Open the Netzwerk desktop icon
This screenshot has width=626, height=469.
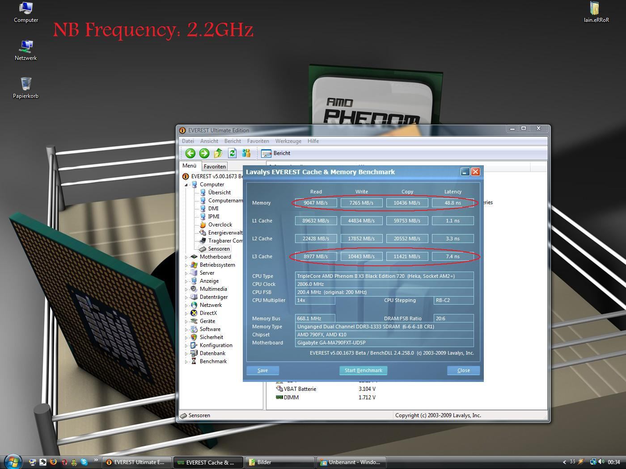(x=26, y=50)
